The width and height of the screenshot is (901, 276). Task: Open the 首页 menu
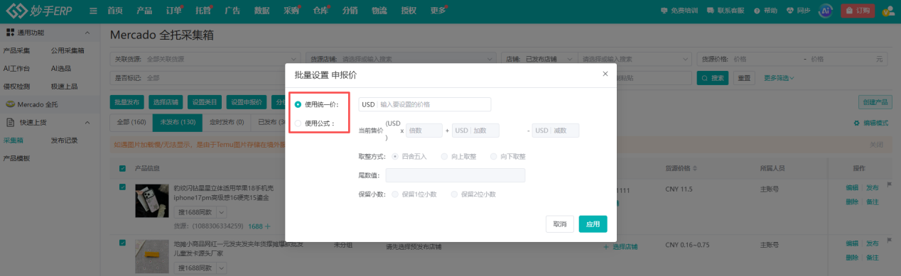click(114, 11)
